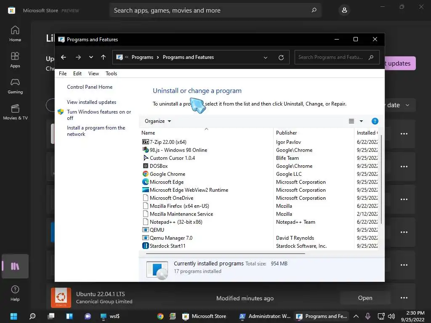431x323 pixels.
Task: Open the blue help icon
Action: point(375,121)
